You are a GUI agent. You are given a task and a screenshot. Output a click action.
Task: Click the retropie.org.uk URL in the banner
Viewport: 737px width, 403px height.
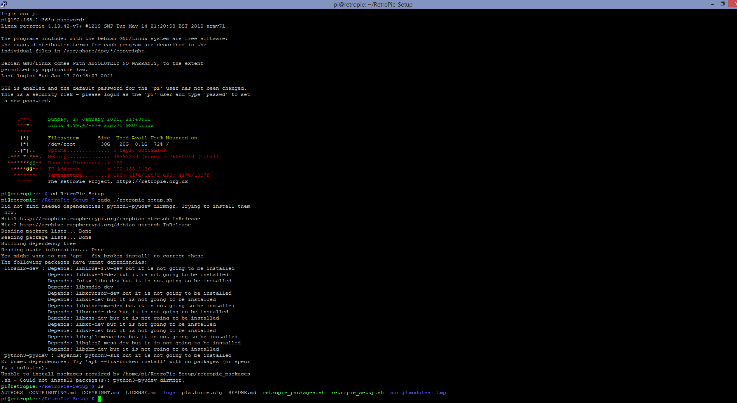coord(152,181)
